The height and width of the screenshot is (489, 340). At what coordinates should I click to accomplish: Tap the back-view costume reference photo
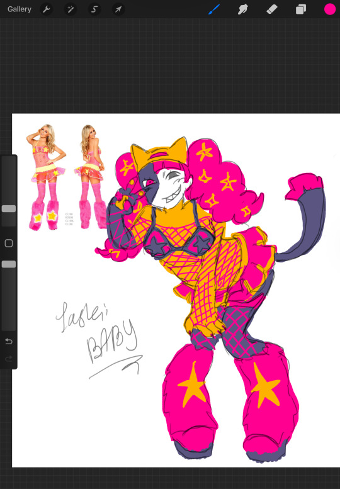(91, 176)
